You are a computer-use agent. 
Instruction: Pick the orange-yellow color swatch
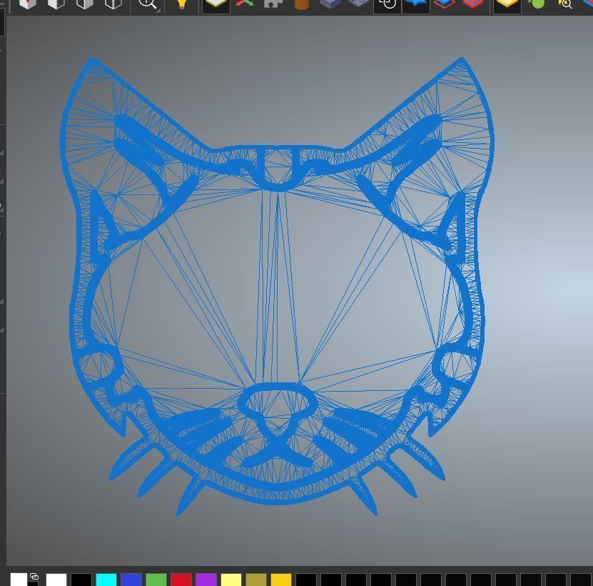pyautogui.click(x=281, y=580)
